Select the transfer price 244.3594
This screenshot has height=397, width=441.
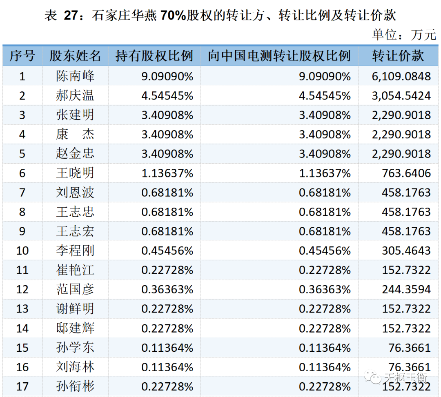point(406,289)
